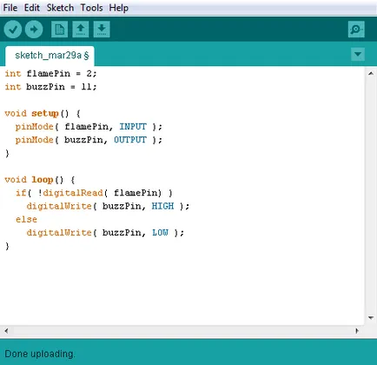Click the HIGH keyword in digitalWrite
Viewport: 377px width, 365px height.
[x=162, y=206]
